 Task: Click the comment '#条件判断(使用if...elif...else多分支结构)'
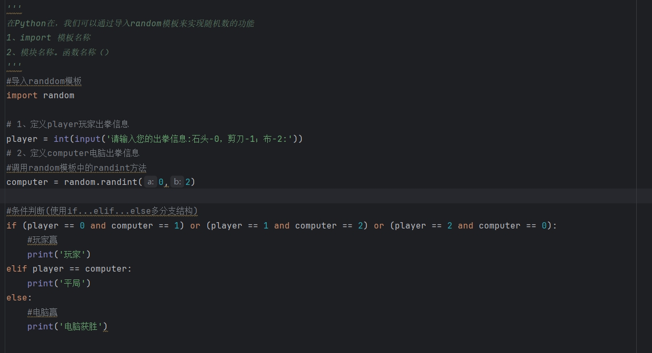pyautogui.click(x=102, y=211)
